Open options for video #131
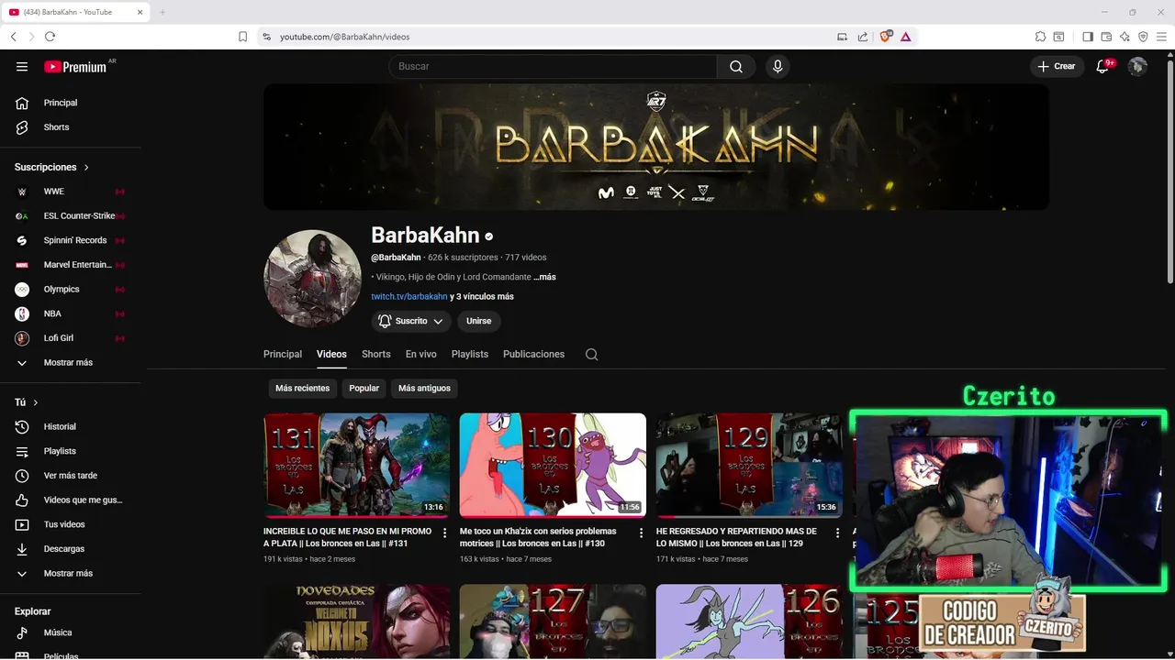The width and height of the screenshot is (1175, 660). [445, 533]
